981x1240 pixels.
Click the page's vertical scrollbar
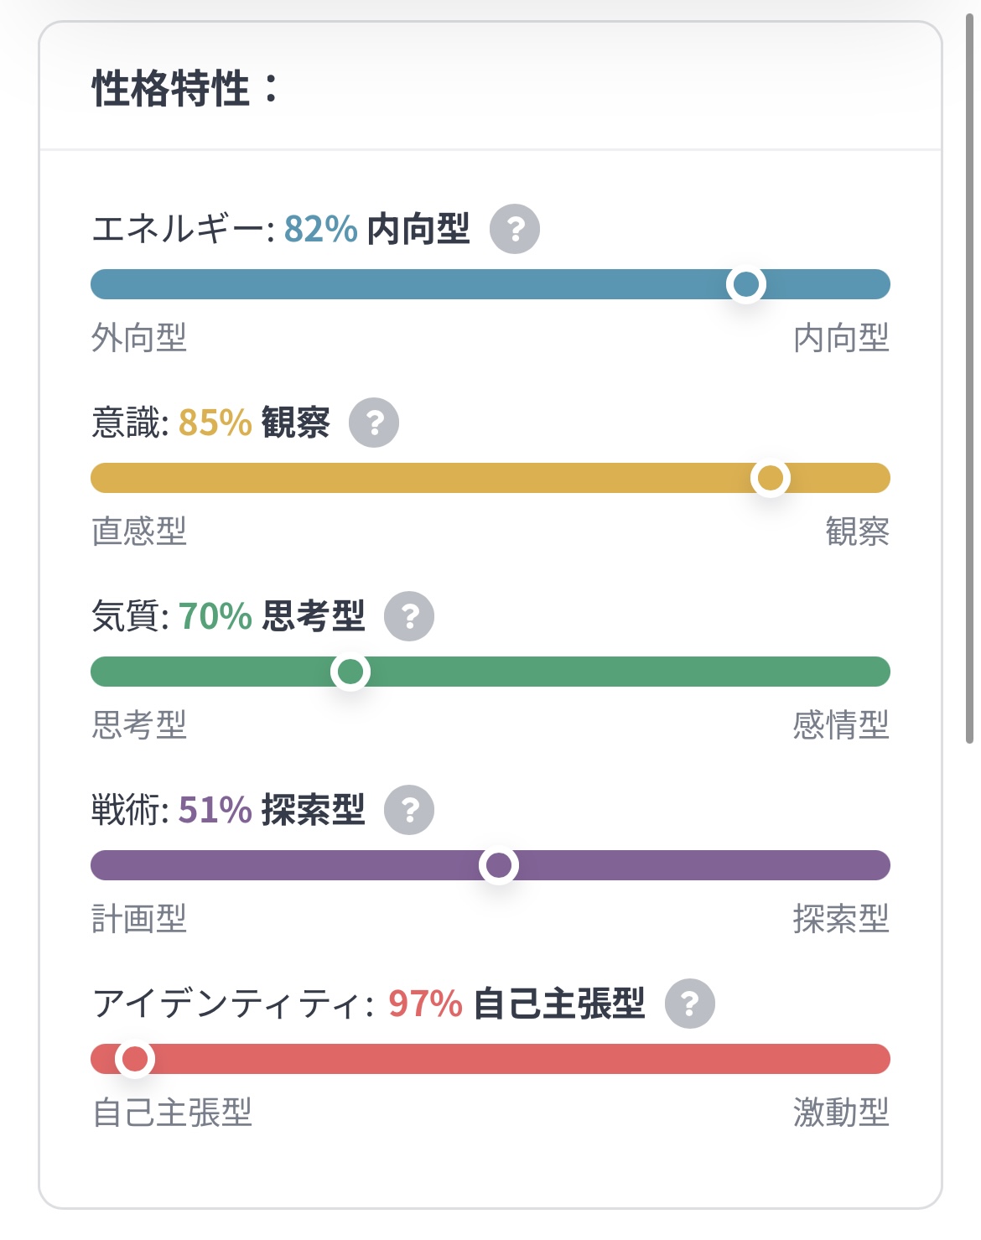coord(970,377)
